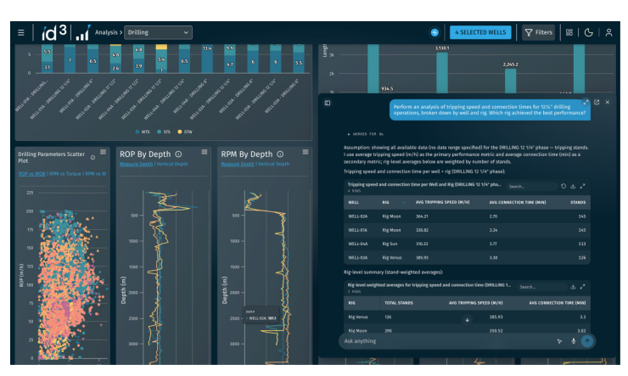Open chat in a new window
628x376 pixels.
597,103
